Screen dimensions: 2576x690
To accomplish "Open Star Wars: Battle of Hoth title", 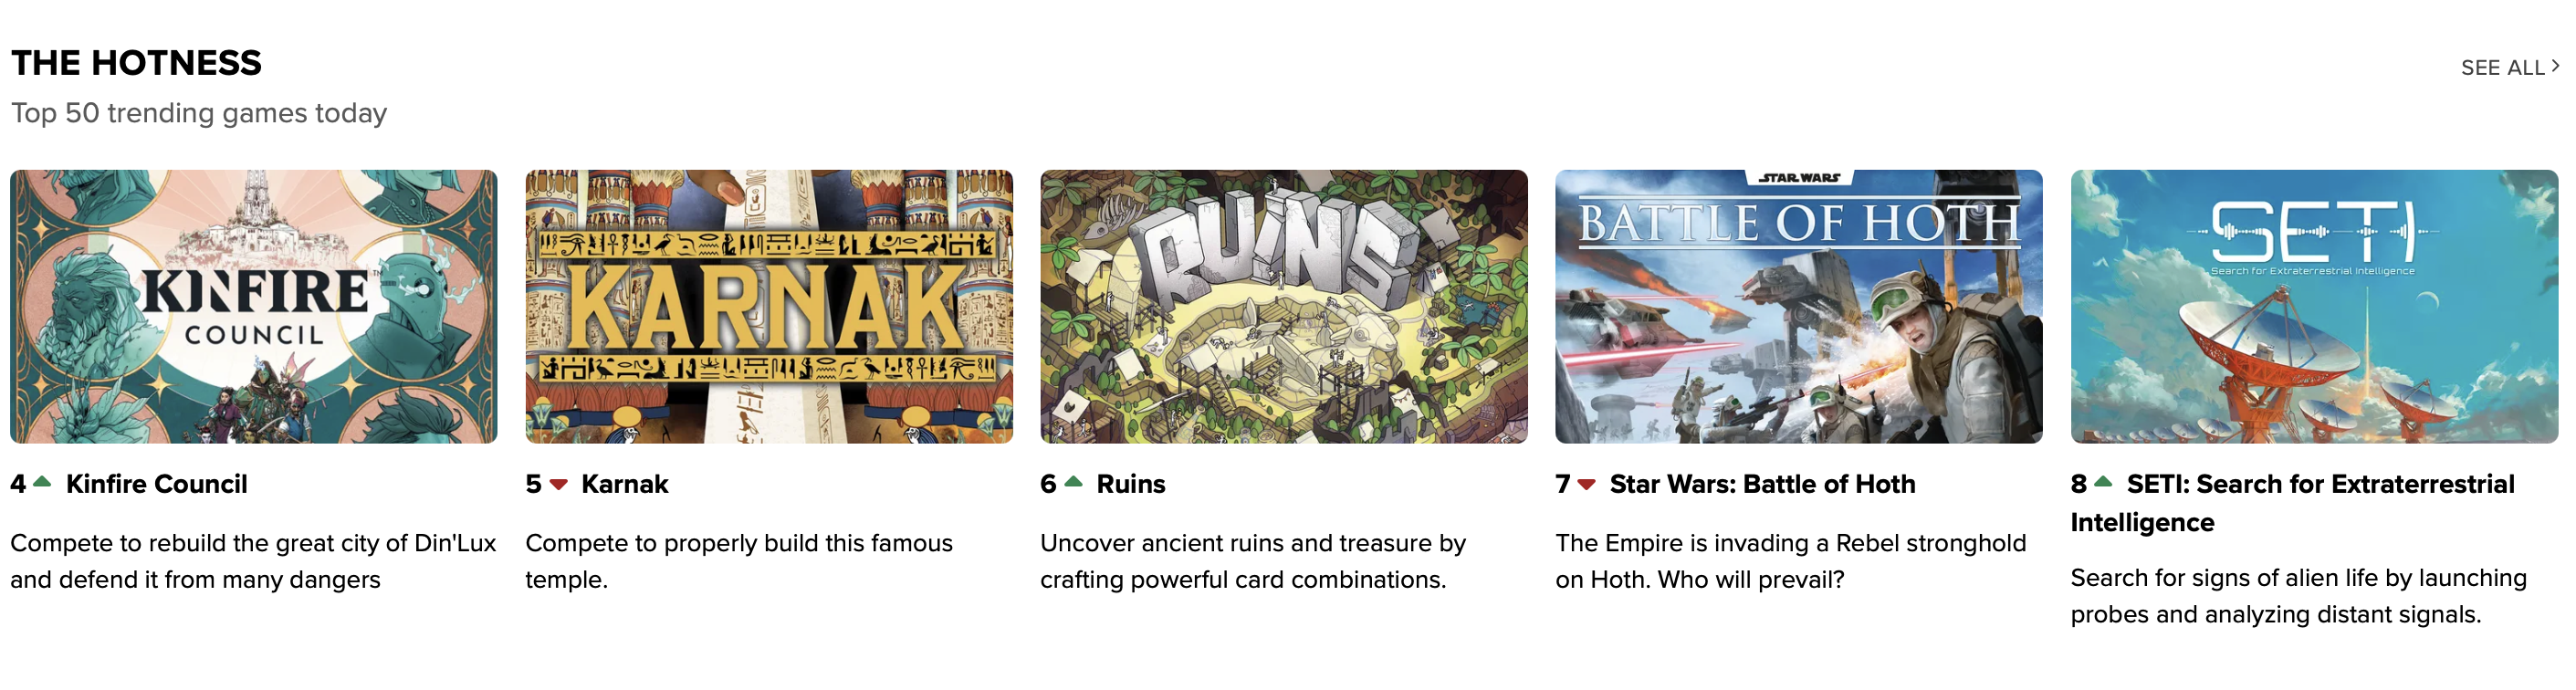I will 1763,484.
